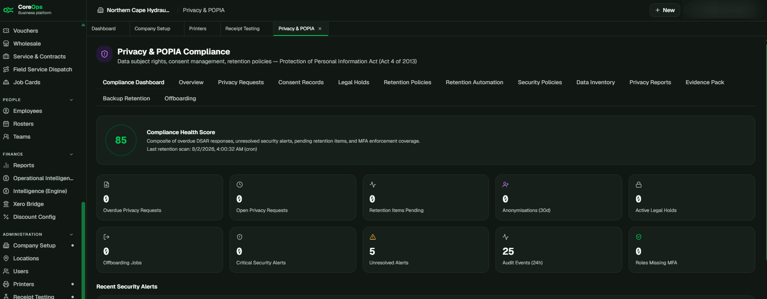Open Vouchers via its sidebar icon
The image size is (767, 299).
[6, 31]
